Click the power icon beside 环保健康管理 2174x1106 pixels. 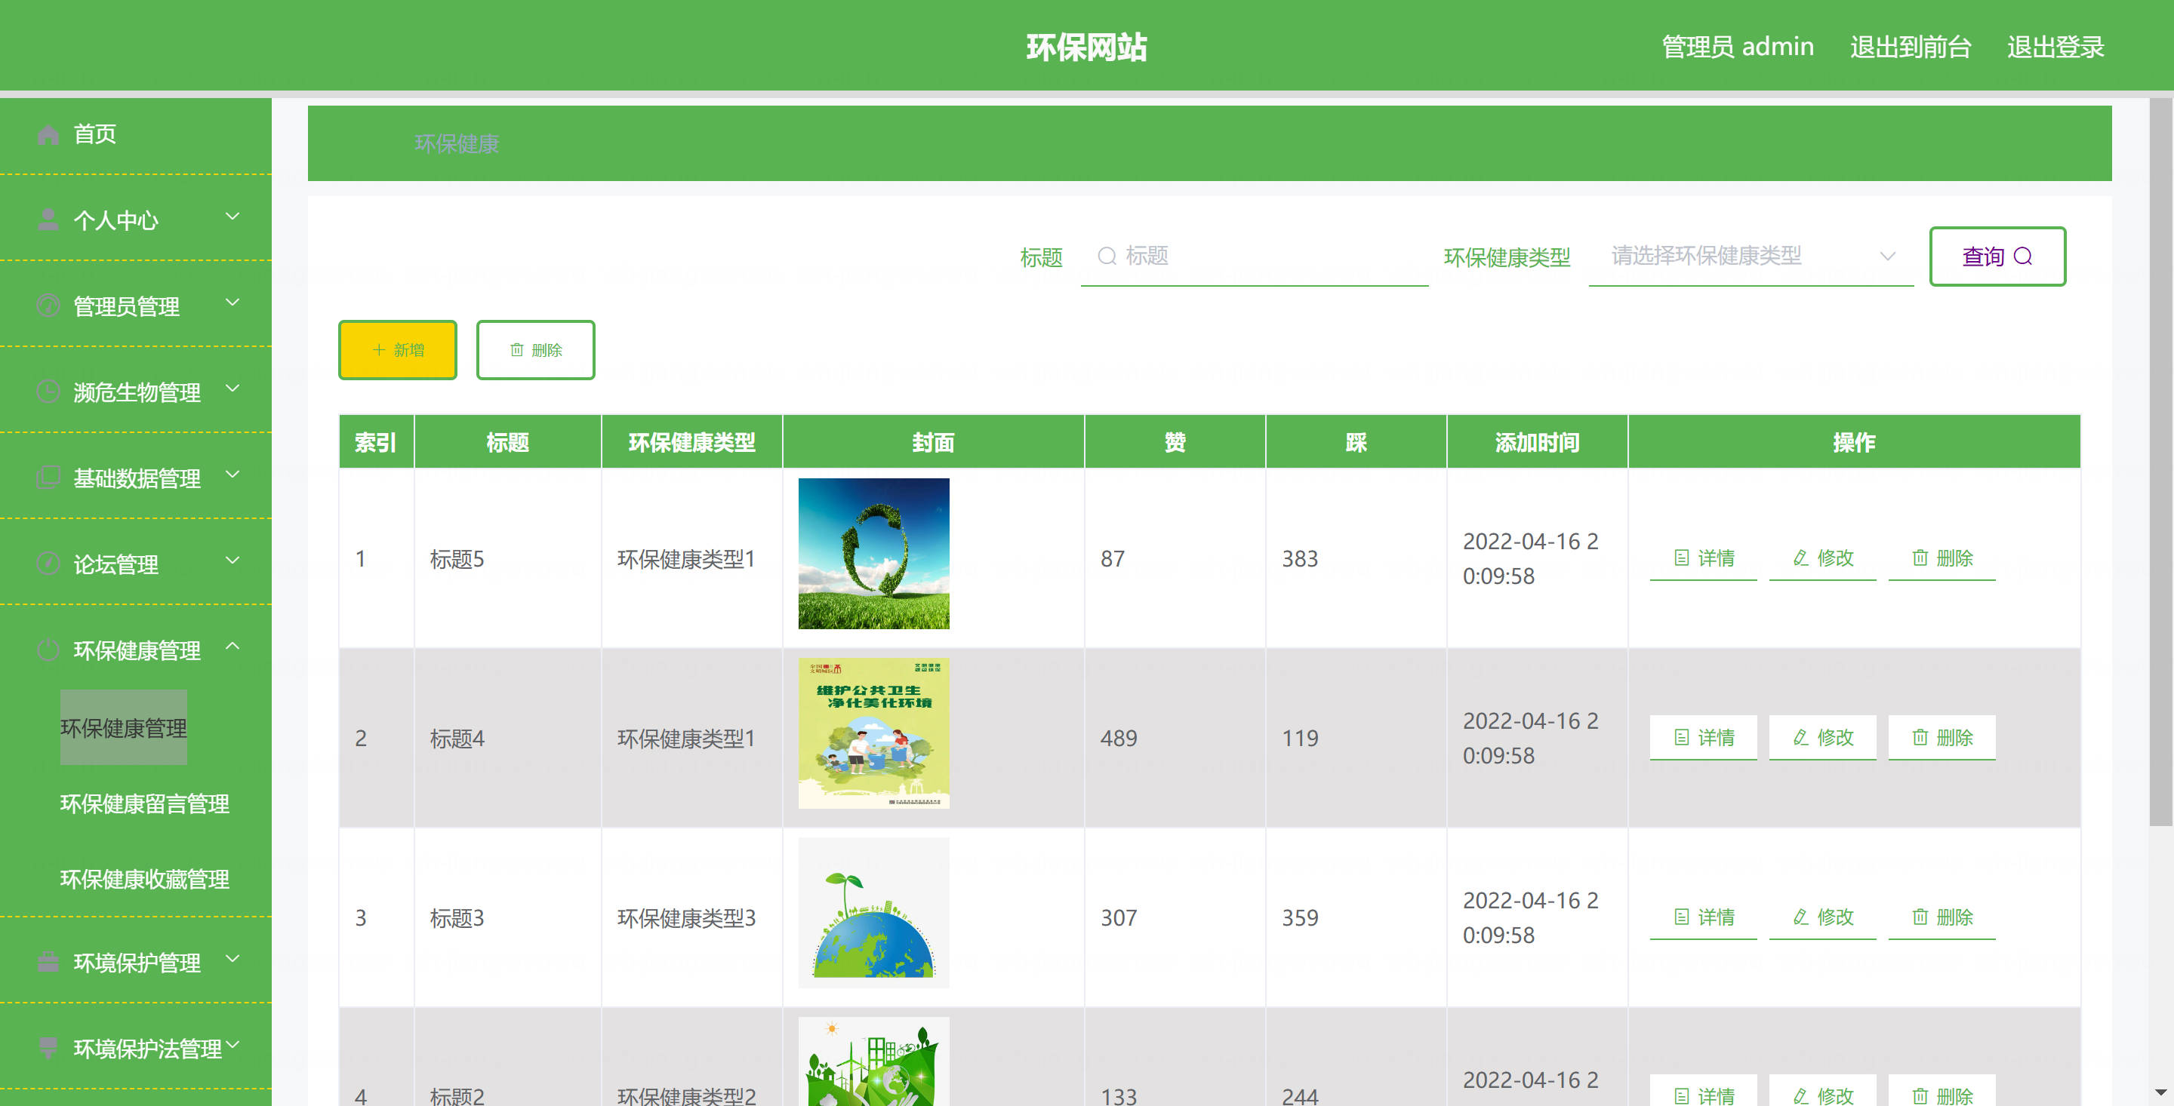tap(48, 650)
